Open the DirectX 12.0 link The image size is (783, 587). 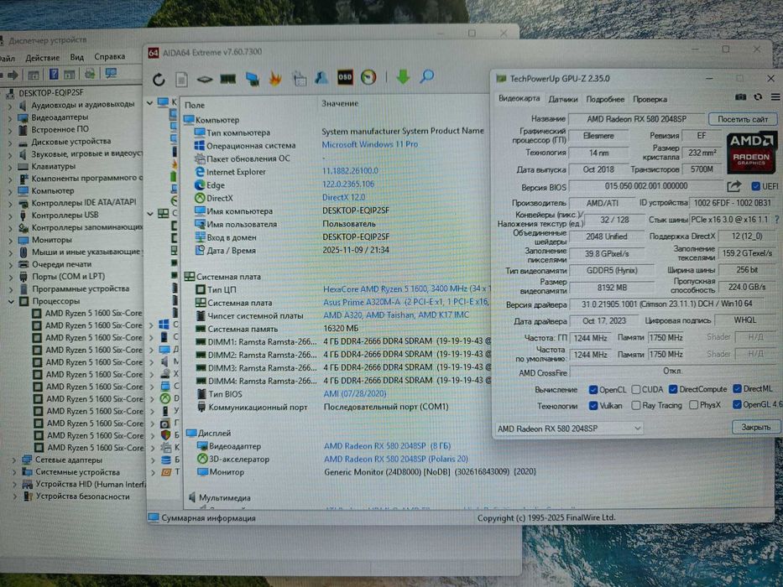click(343, 197)
